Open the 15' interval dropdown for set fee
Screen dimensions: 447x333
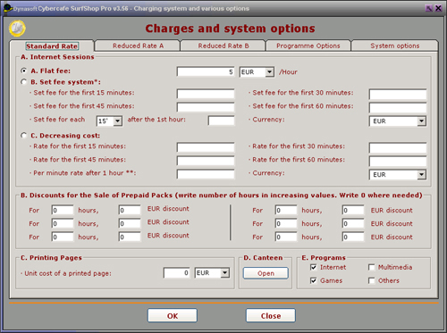click(x=118, y=121)
